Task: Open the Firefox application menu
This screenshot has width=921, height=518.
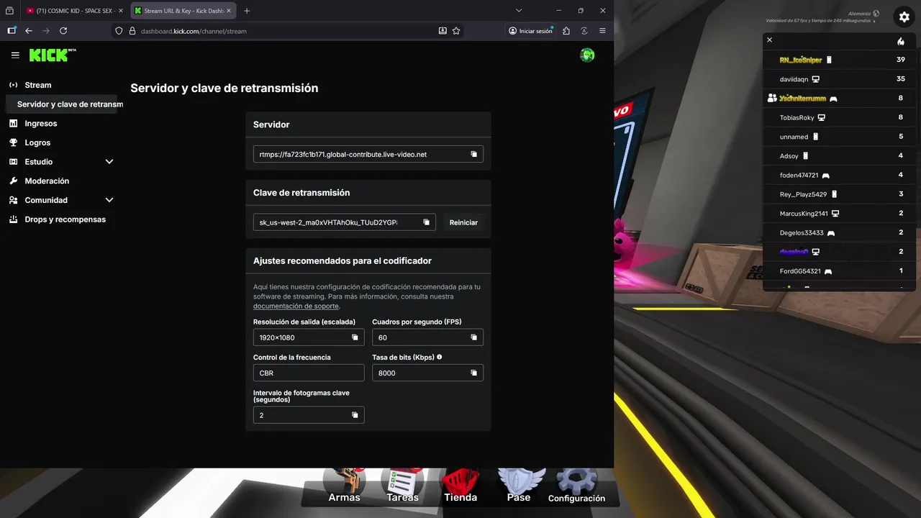Action: pyautogui.click(x=602, y=31)
